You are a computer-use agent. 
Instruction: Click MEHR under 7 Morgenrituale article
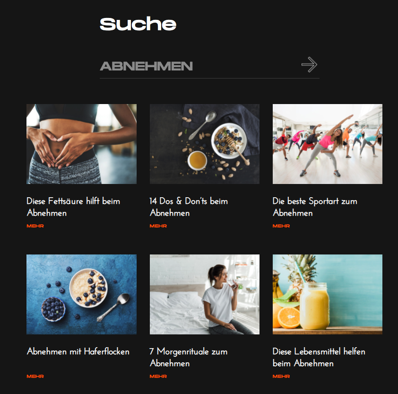click(158, 376)
